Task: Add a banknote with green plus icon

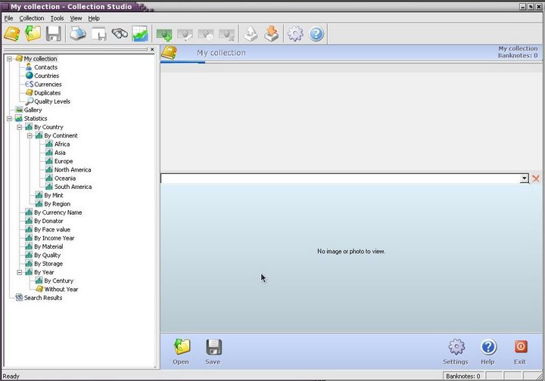Action: point(164,34)
